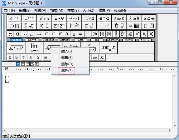Image resolution: width=179 pixels, height=140 pixels.
Task: Switch to the Statistics tab
Action: [x=48, y=40]
